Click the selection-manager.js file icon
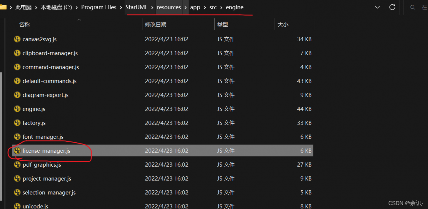The height and width of the screenshot is (209, 428). pyautogui.click(x=17, y=193)
